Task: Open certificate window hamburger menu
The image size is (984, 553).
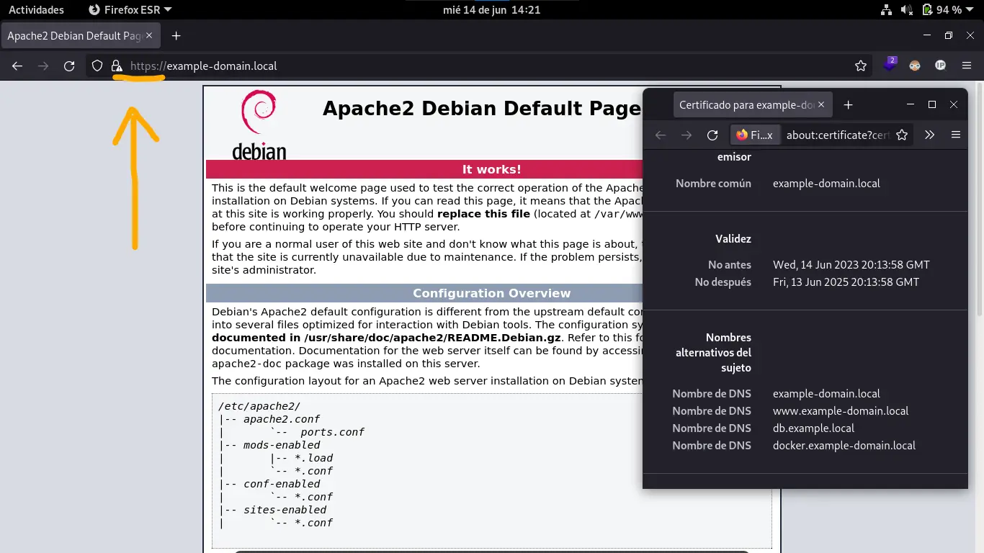Action: pos(956,135)
